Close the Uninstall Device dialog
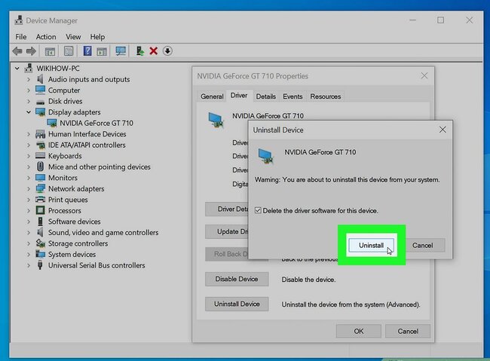This screenshot has width=490, height=361. tap(443, 130)
